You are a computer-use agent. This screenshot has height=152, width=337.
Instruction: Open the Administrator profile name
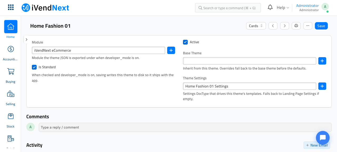(308, 6)
